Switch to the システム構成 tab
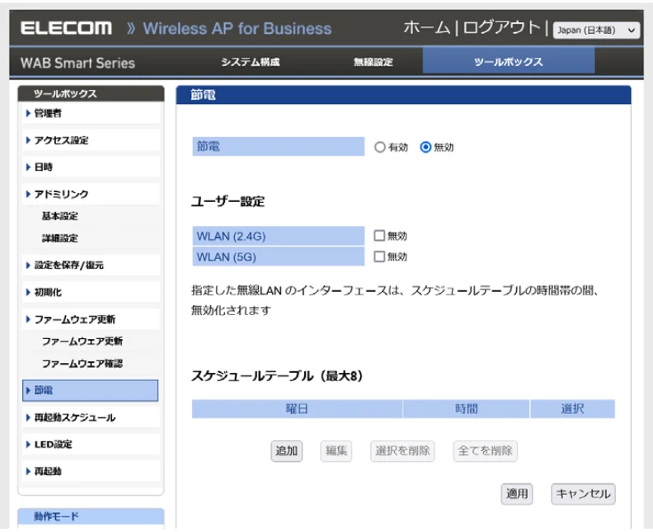The width and height of the screenshot is (653, 532). tap(251, 62)
